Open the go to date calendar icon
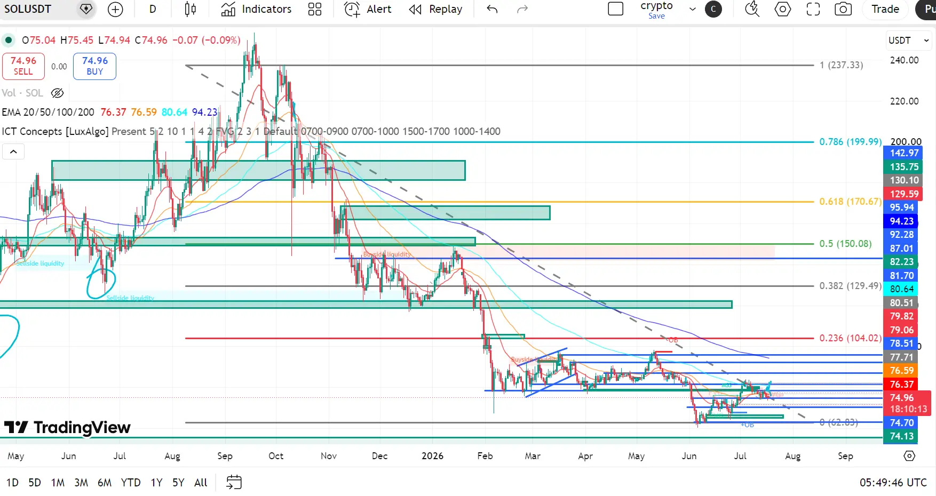This screenshot has height=496, width=936. 234,482
